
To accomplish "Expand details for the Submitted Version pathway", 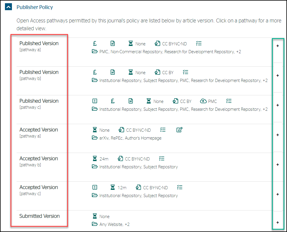I will click(277, 222).
